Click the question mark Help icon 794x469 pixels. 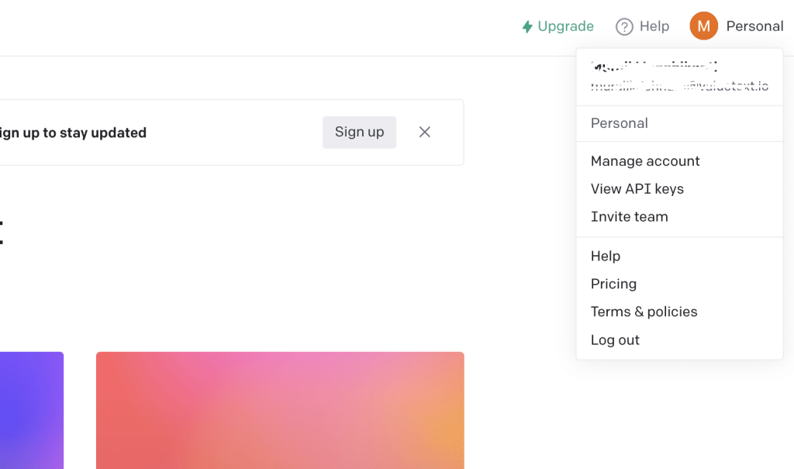(624, 27)
